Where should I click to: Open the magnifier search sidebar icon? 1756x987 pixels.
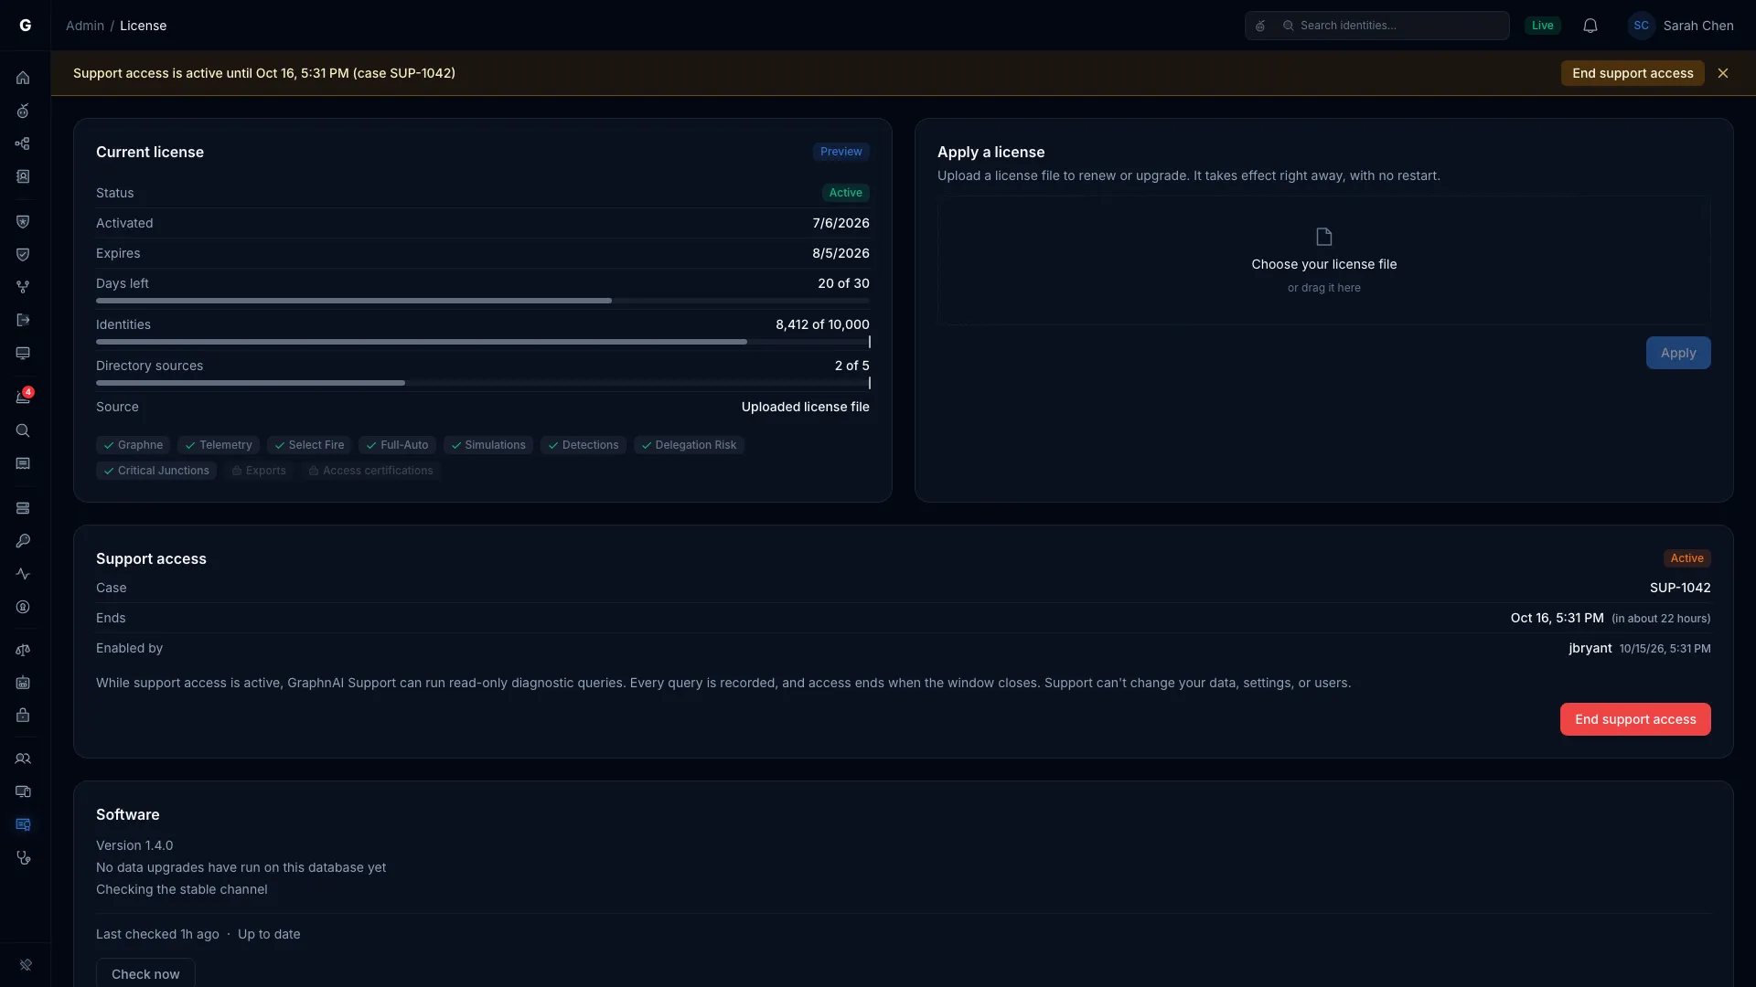tap(23, 430)
